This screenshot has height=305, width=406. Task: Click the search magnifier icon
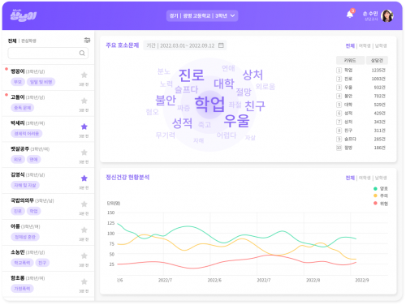[x=82, y=53]
